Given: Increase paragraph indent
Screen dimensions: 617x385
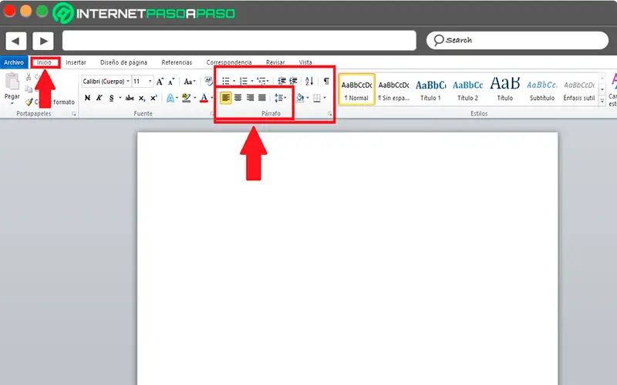Looking at the screenshot, I should pos(293,81).
